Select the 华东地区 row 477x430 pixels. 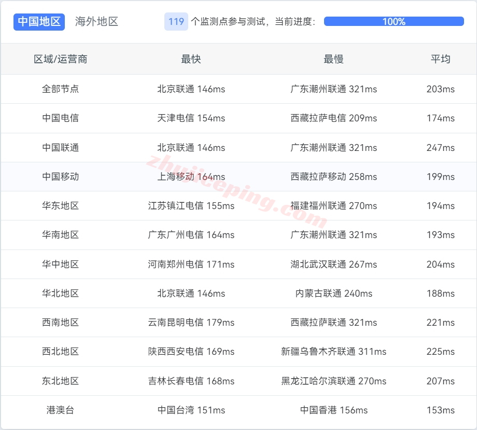pyautogui.click(x=61, y=205)
